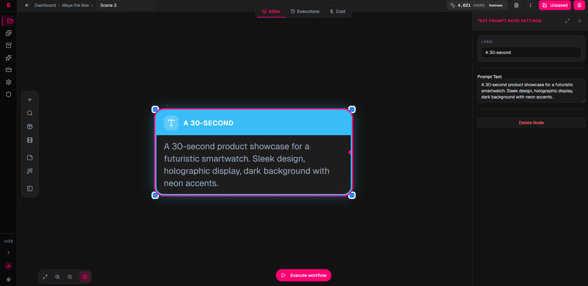The image size is (588, 286).
Task: Select the magic wand tool
Action: click(x=30, y=171)
